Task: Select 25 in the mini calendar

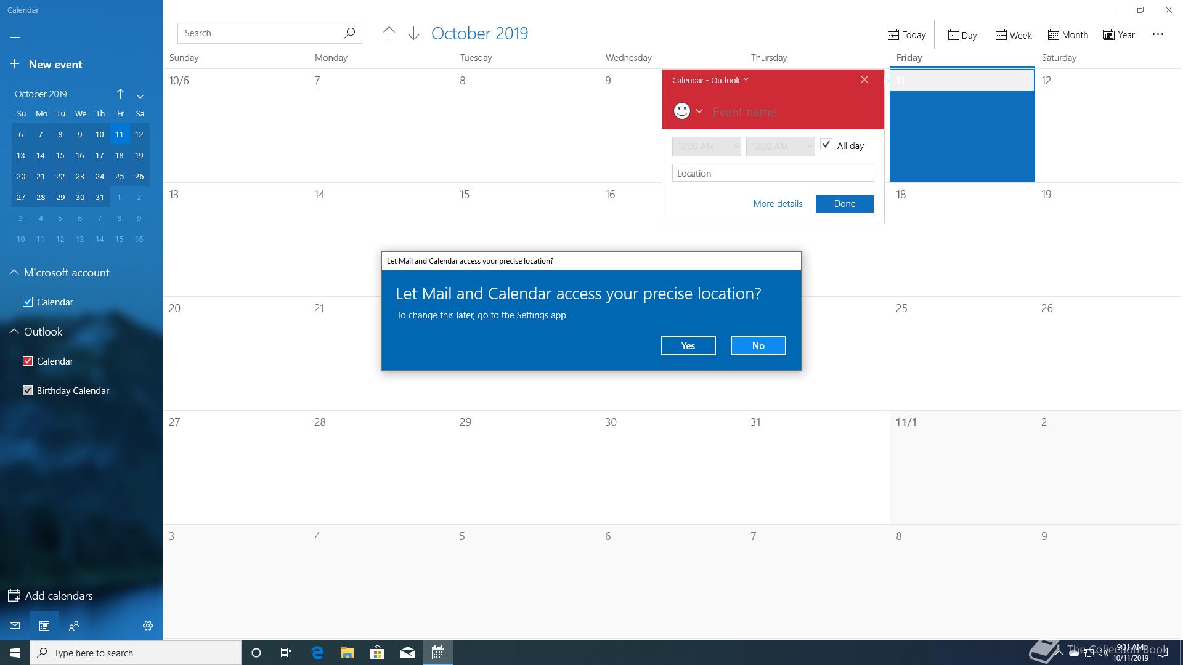Action: pyautogui.click(x=120, y=176)
